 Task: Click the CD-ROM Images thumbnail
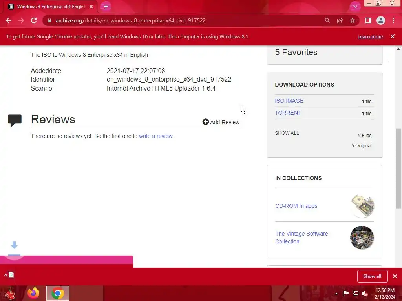coord(362,206)
